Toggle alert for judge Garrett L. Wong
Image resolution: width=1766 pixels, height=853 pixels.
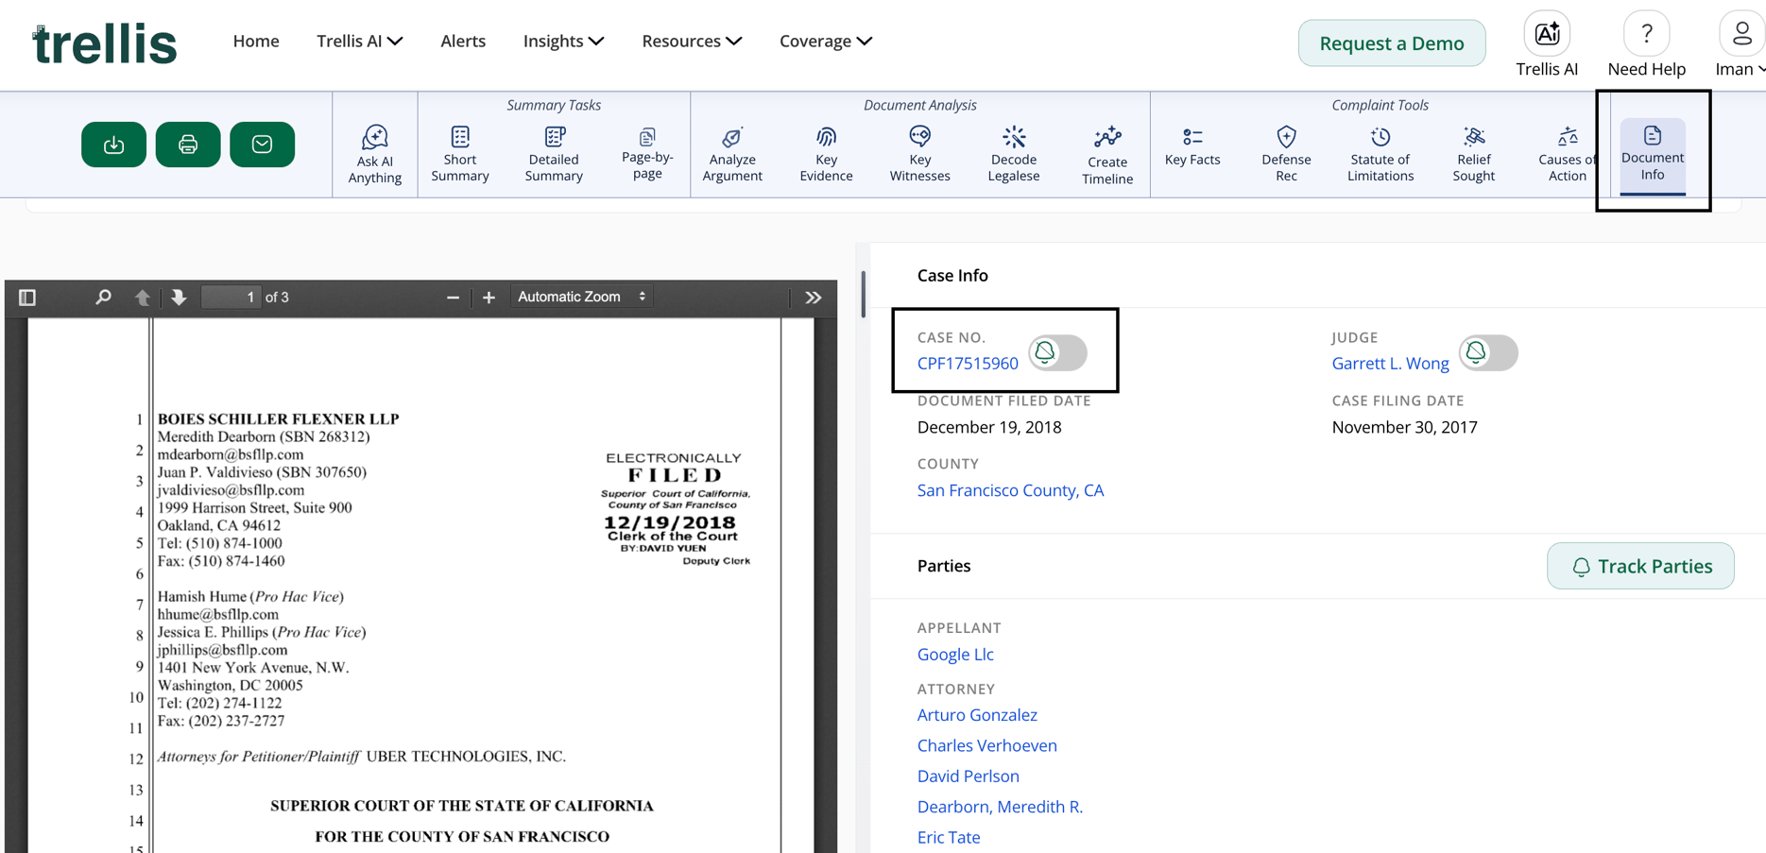pos(1488,352)
